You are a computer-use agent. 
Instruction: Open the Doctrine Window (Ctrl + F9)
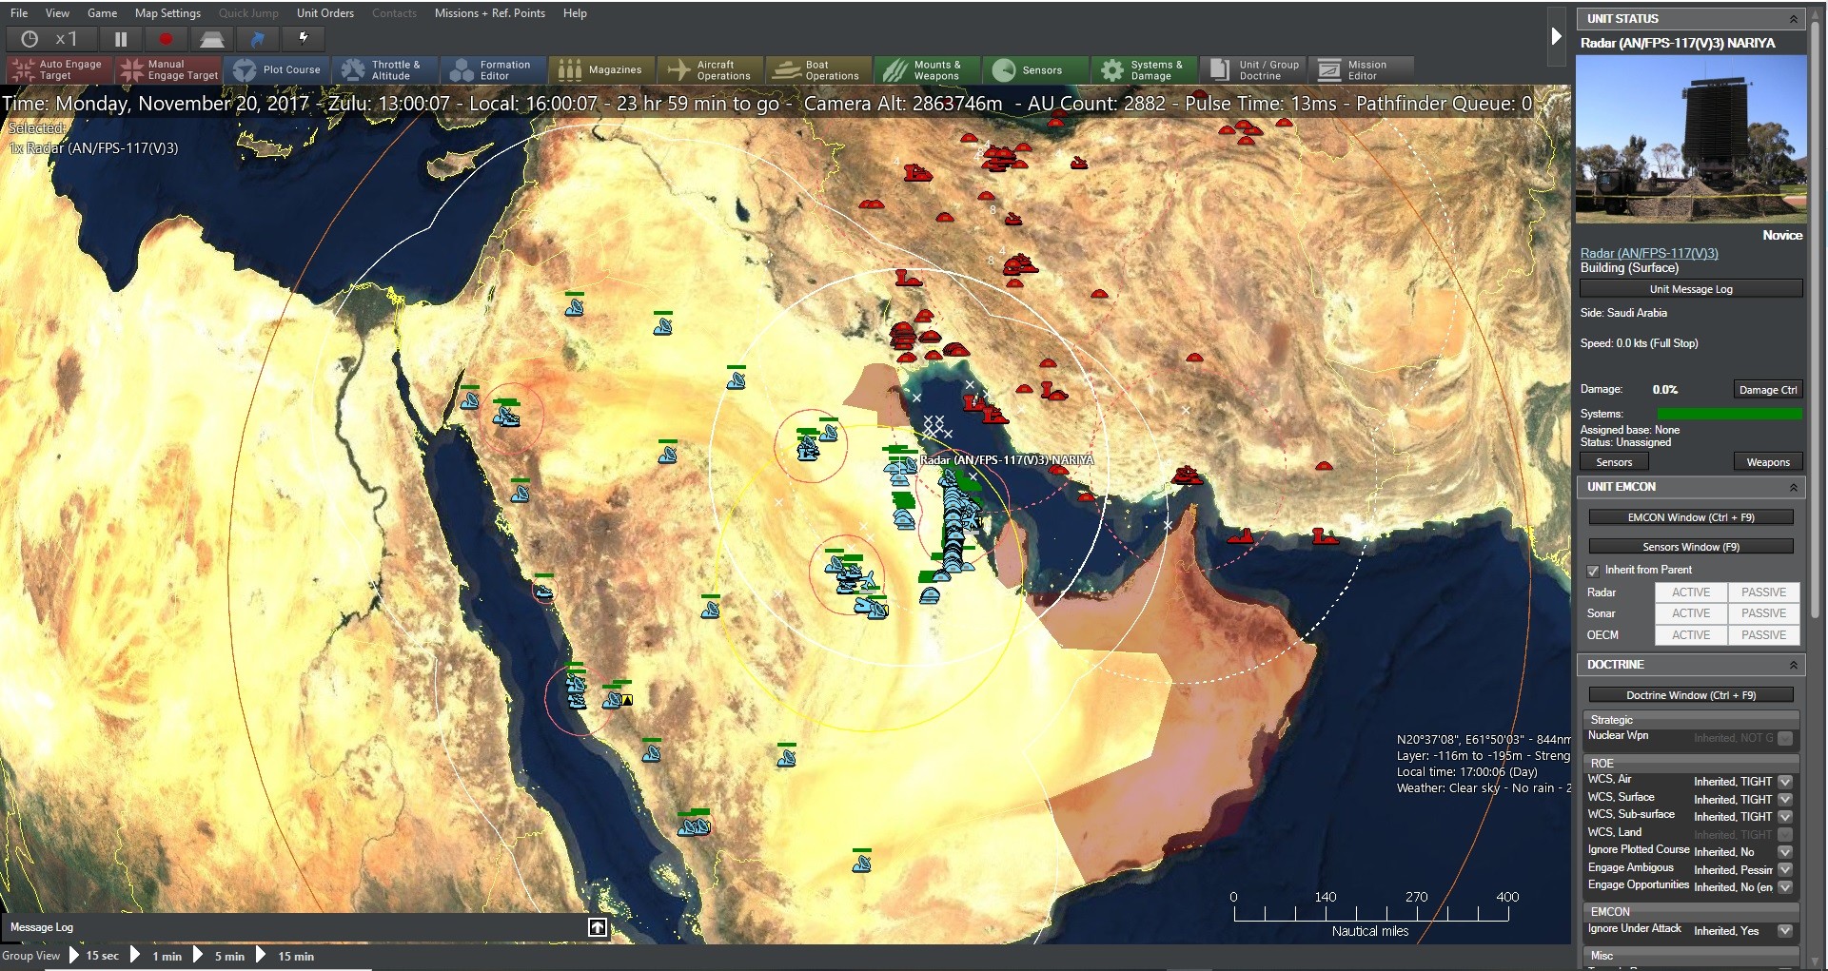click(1690, 695)
